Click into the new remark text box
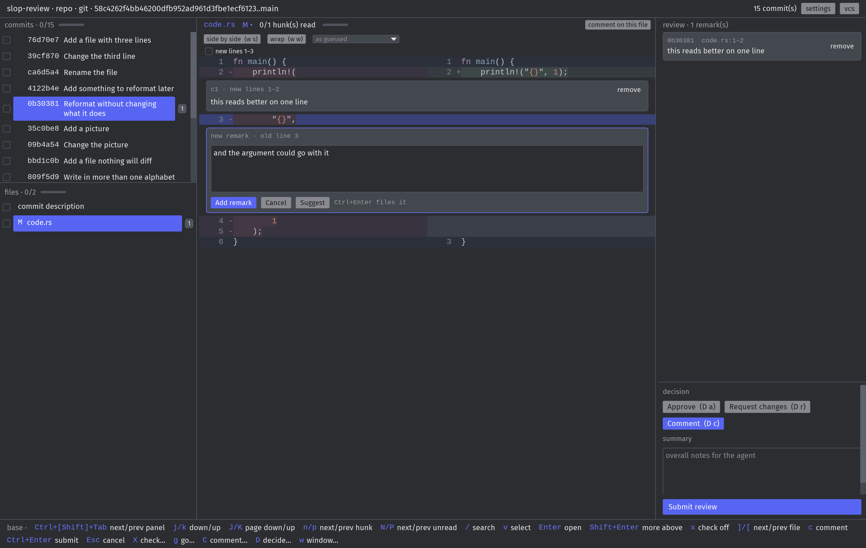866x548 pixels. [427, 168]
